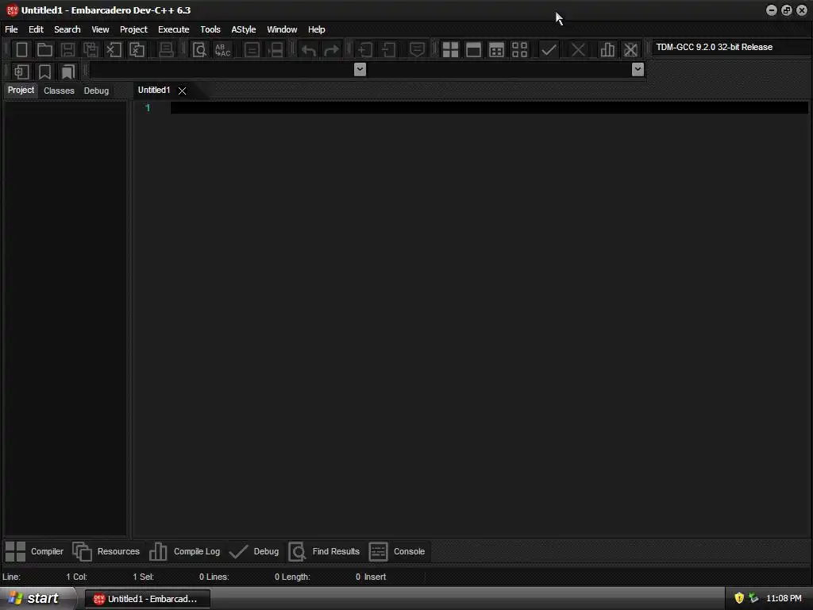
Task: Open the Search menu
Action: pyautogui.click(x=67, y=29)
